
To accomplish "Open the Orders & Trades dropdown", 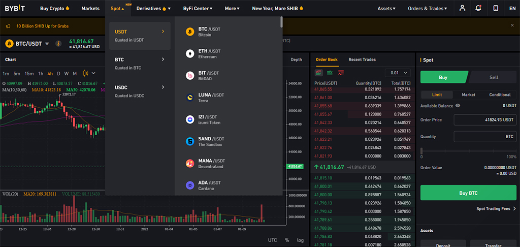I will [428, 8].
